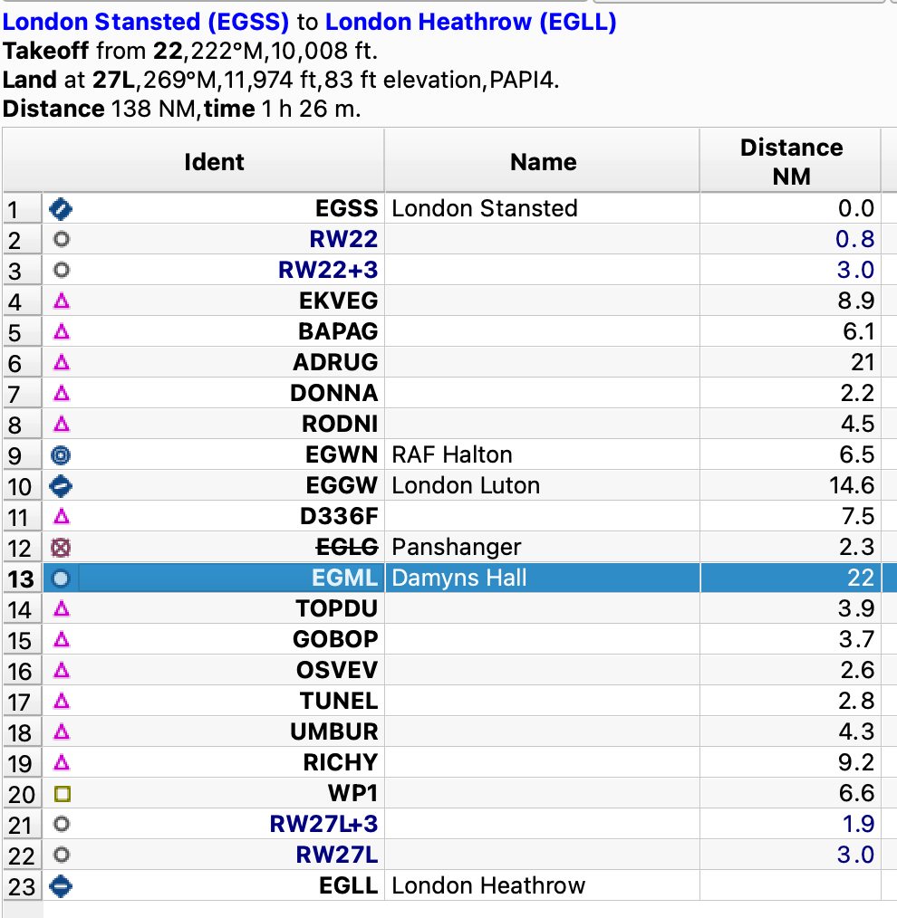Click the Damyns Hall small airfield icon
897x918 pixels.
point(61,579)
